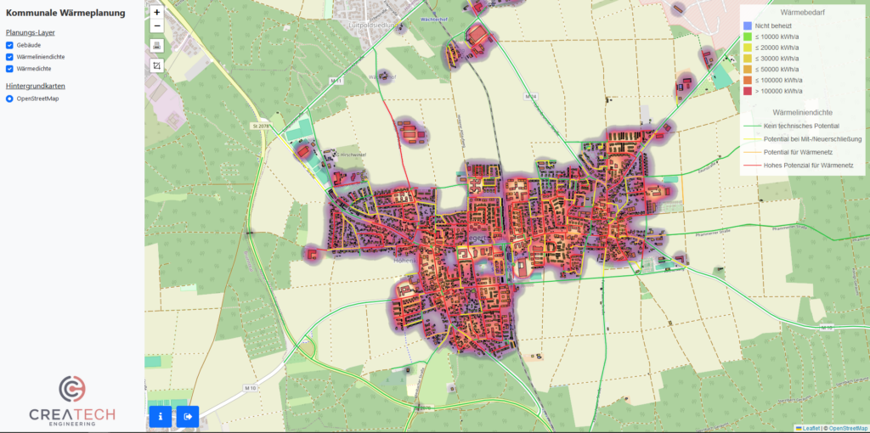Open the blue info button
Screen dimensions: 870x433
pos(160,416)
